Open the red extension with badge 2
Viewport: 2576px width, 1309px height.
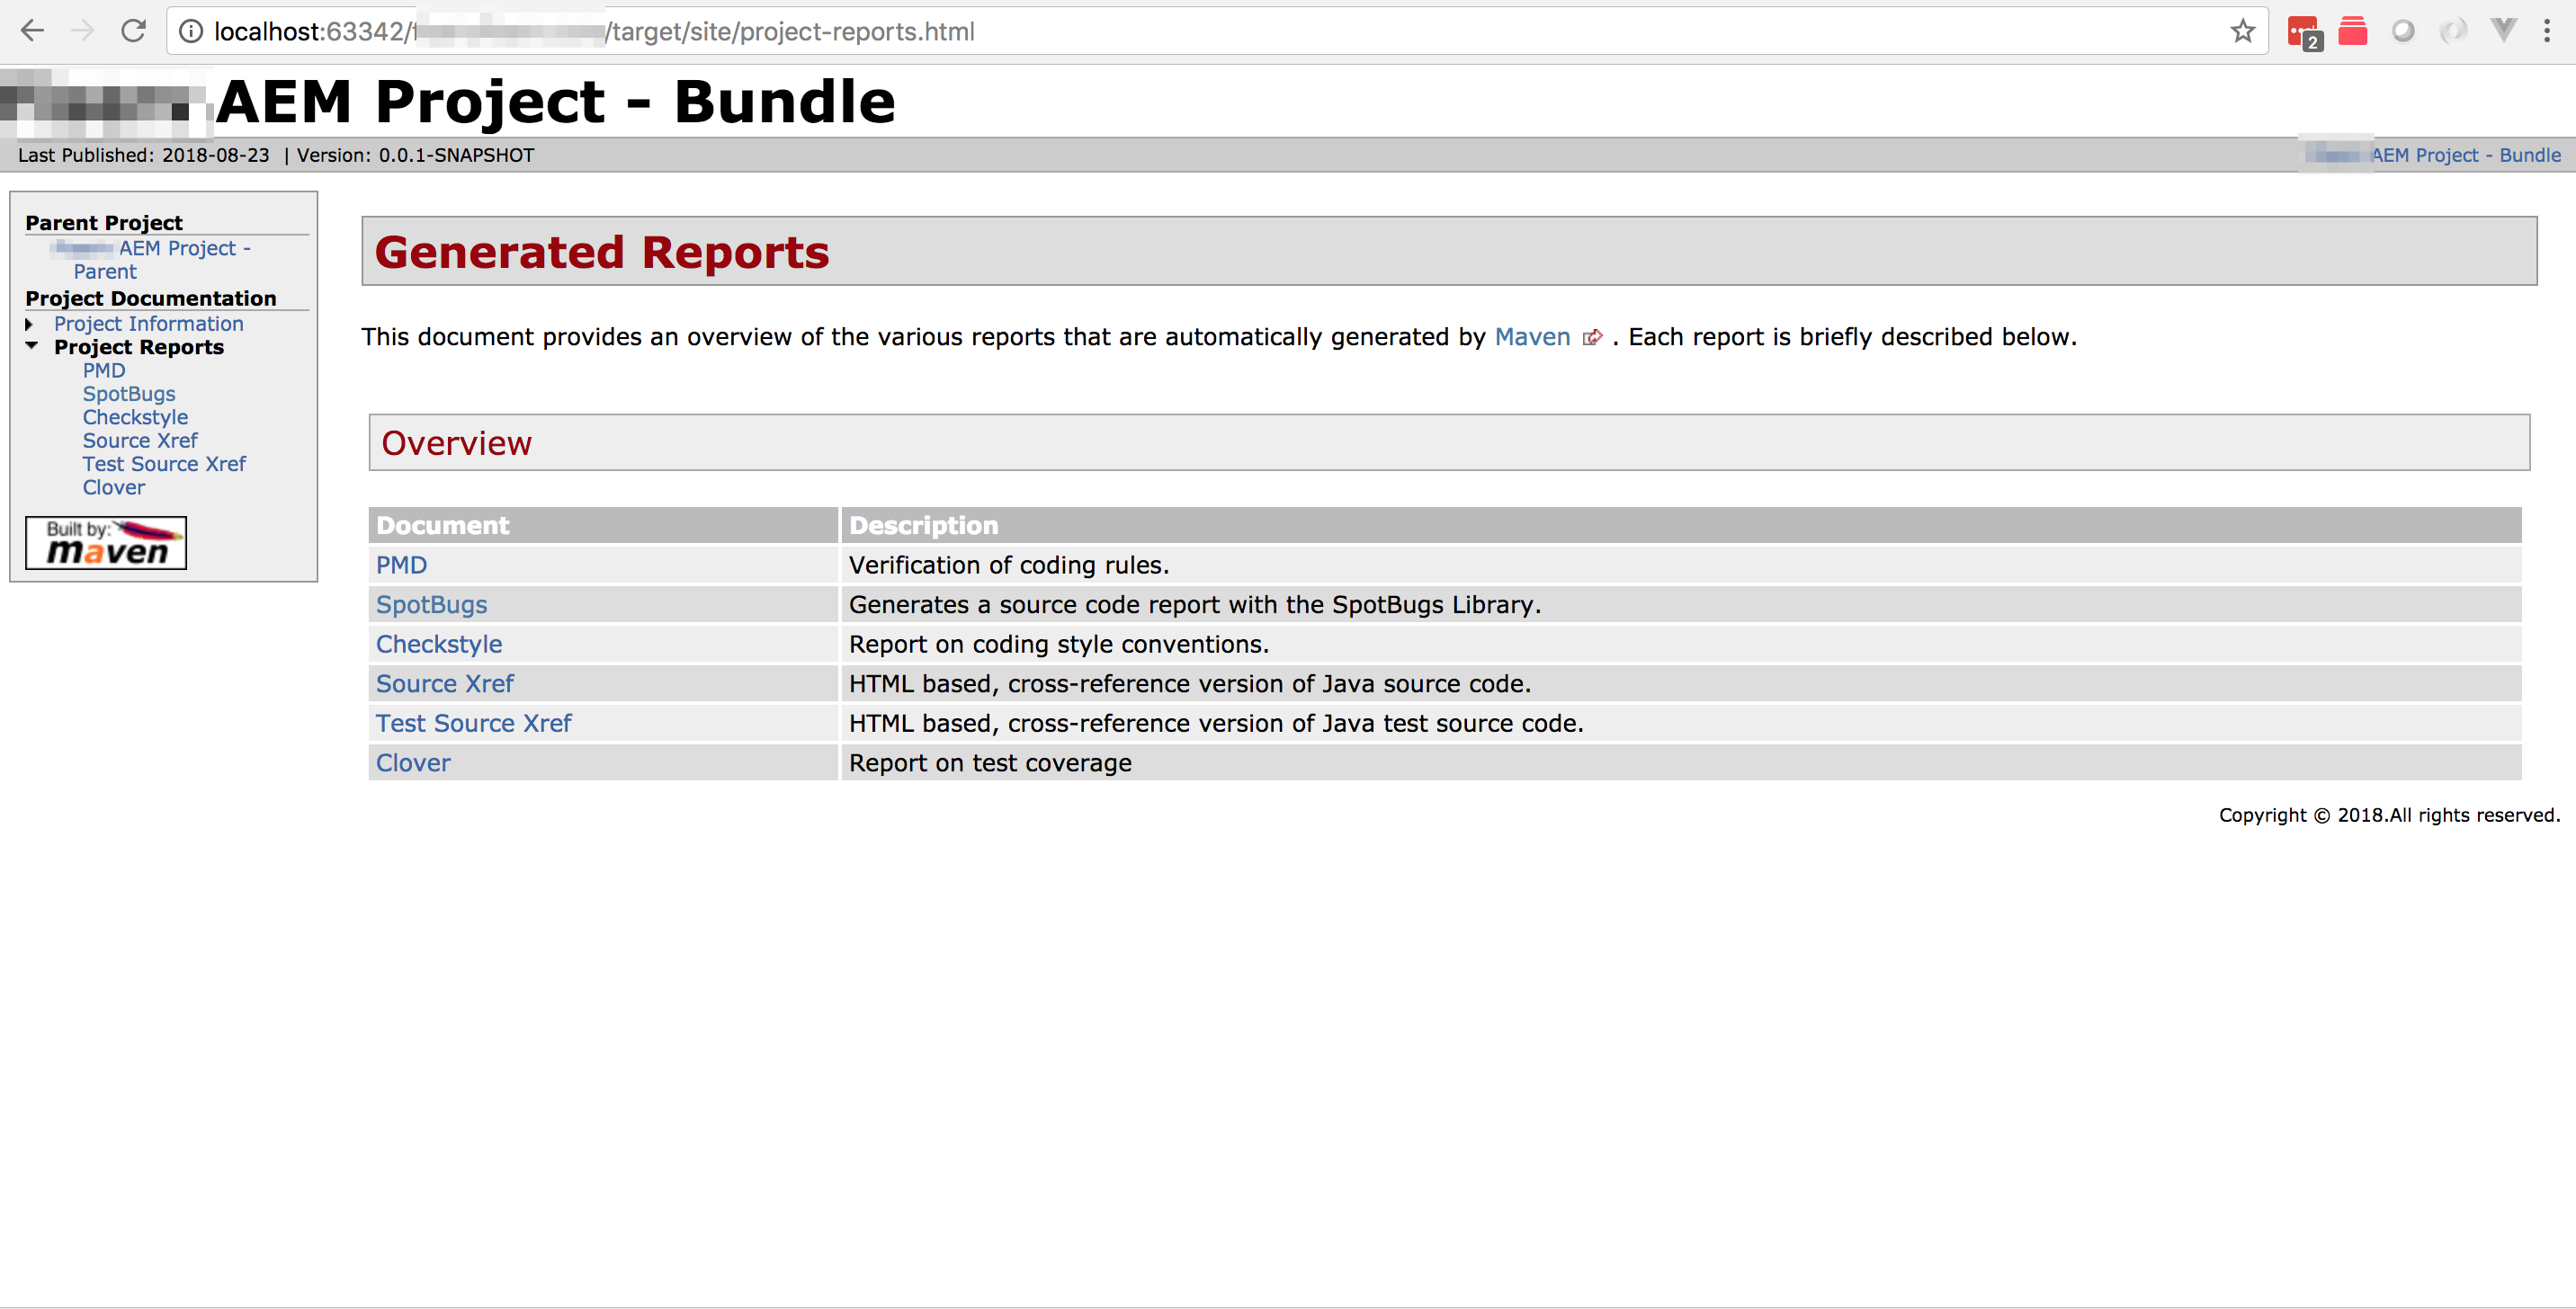click(x=2304, y=32)
